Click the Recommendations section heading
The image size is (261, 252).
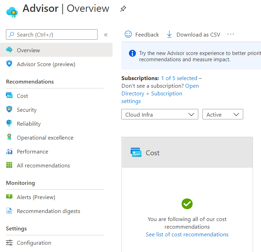point(30,81)
